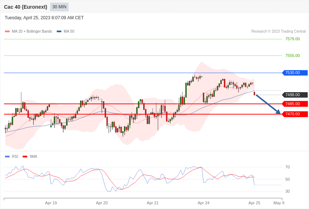Click the Cac 40 (Euronext) title
The image size is (309, 209).
coord(25,7)
